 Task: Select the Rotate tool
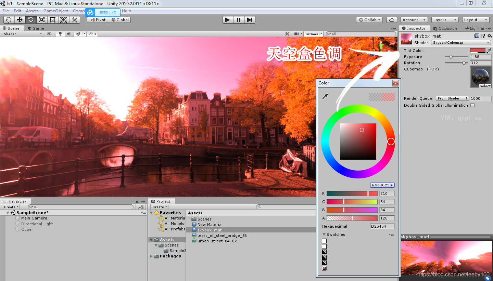[31, 20]
